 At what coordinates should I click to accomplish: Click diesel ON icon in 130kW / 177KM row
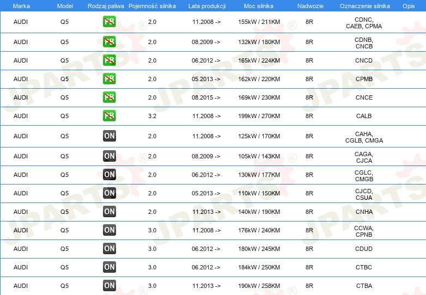tap(109, 175)
